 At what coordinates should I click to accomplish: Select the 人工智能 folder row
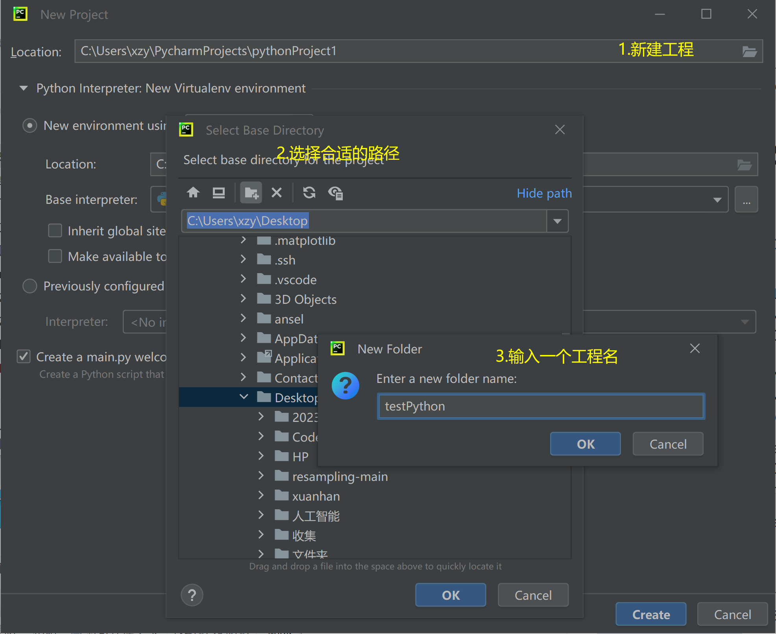tap(375, 516)
